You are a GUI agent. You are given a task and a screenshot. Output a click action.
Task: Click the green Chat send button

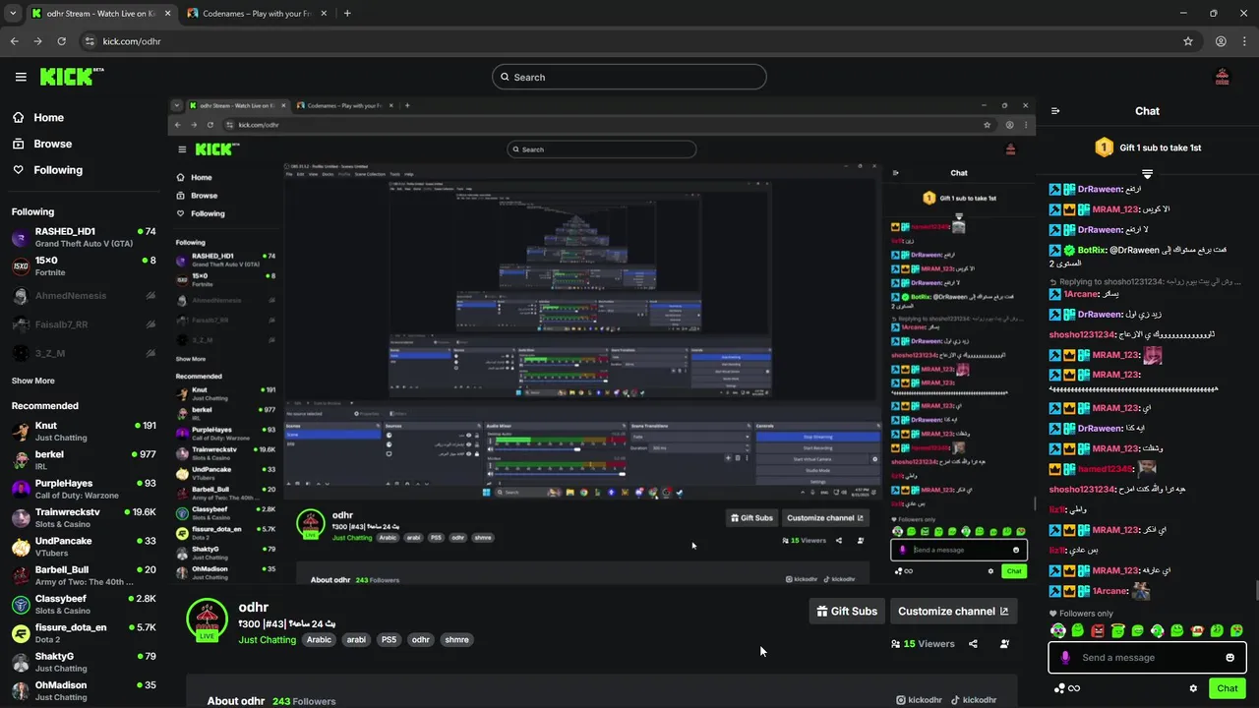(x=1227, y=688)
